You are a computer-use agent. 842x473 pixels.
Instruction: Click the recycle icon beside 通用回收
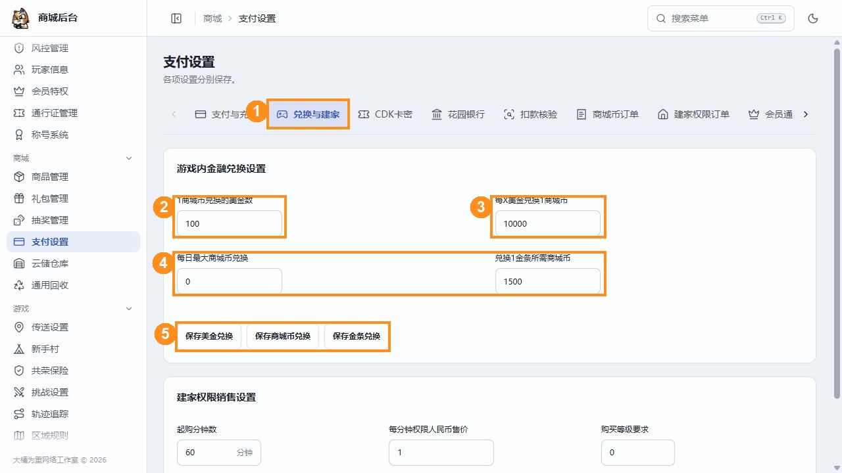(x=19, y=285)
